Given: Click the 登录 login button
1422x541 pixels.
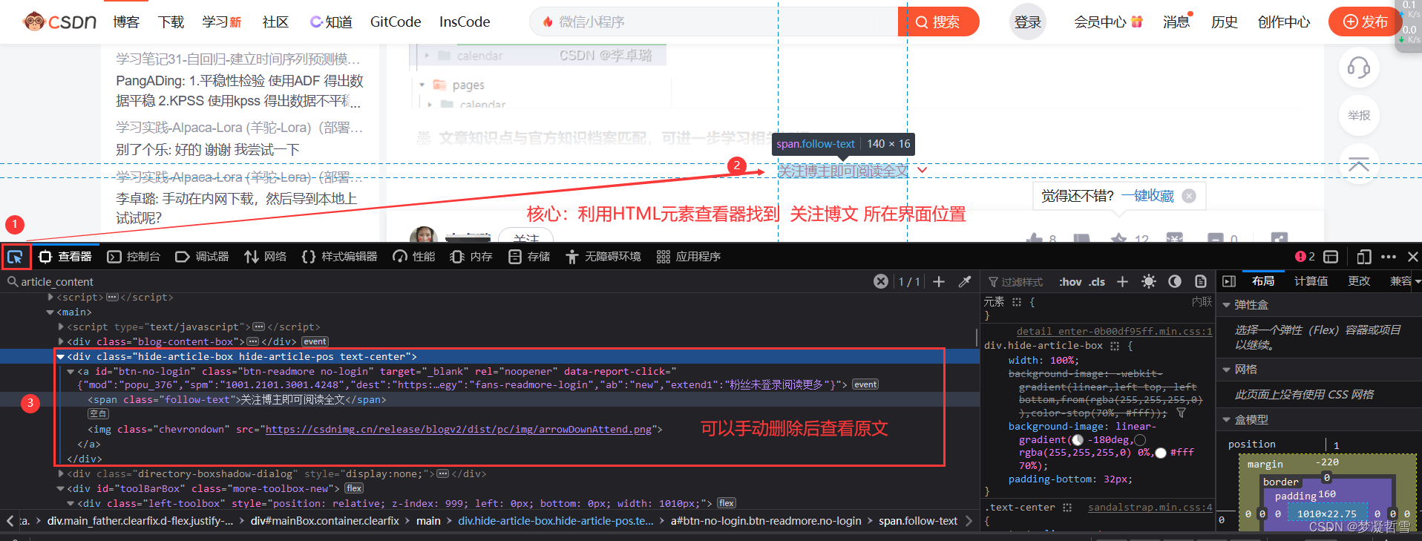Looking at the screenshot, I should [1028, 22].
